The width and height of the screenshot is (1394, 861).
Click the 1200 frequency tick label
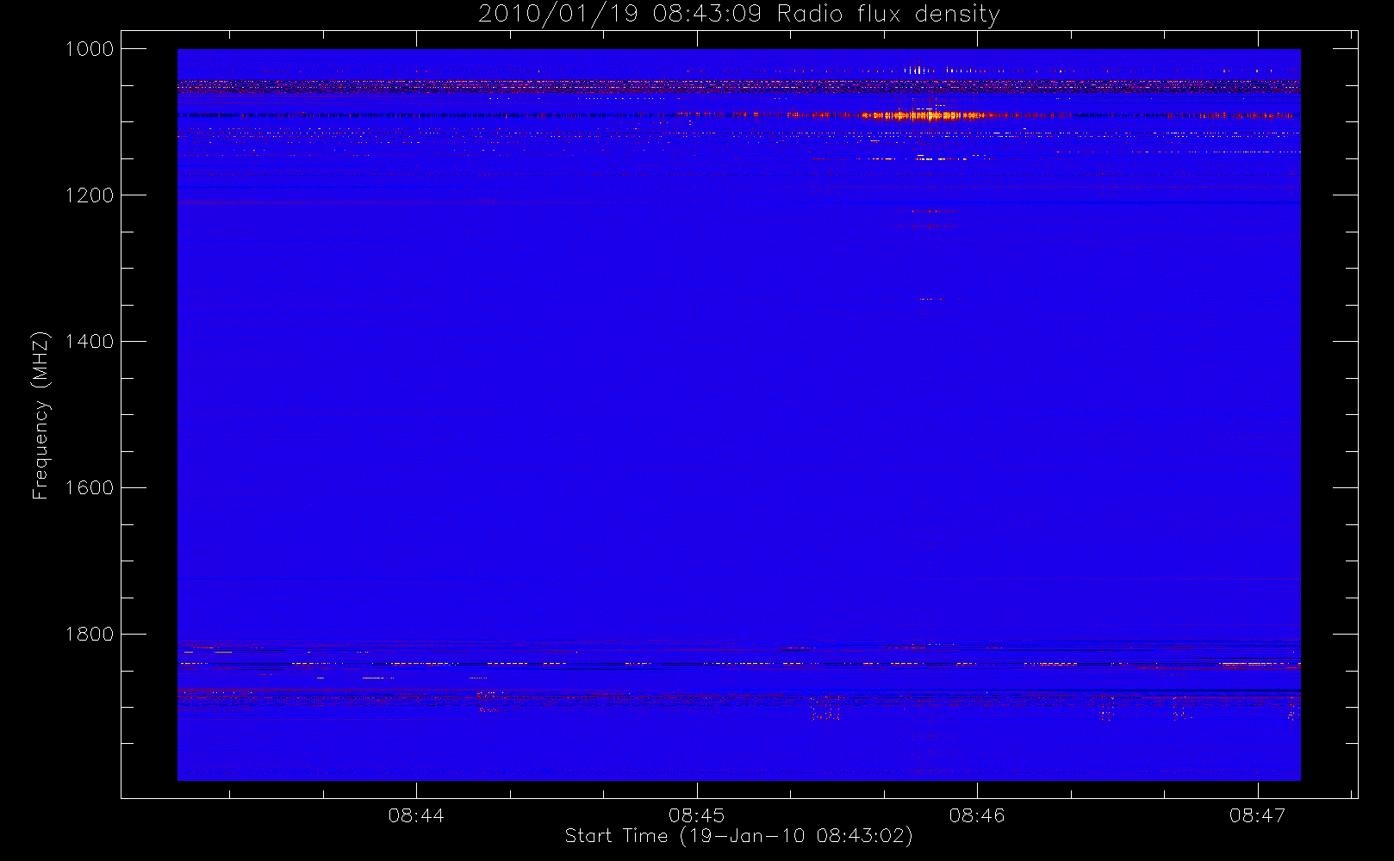tap(90, 195)
